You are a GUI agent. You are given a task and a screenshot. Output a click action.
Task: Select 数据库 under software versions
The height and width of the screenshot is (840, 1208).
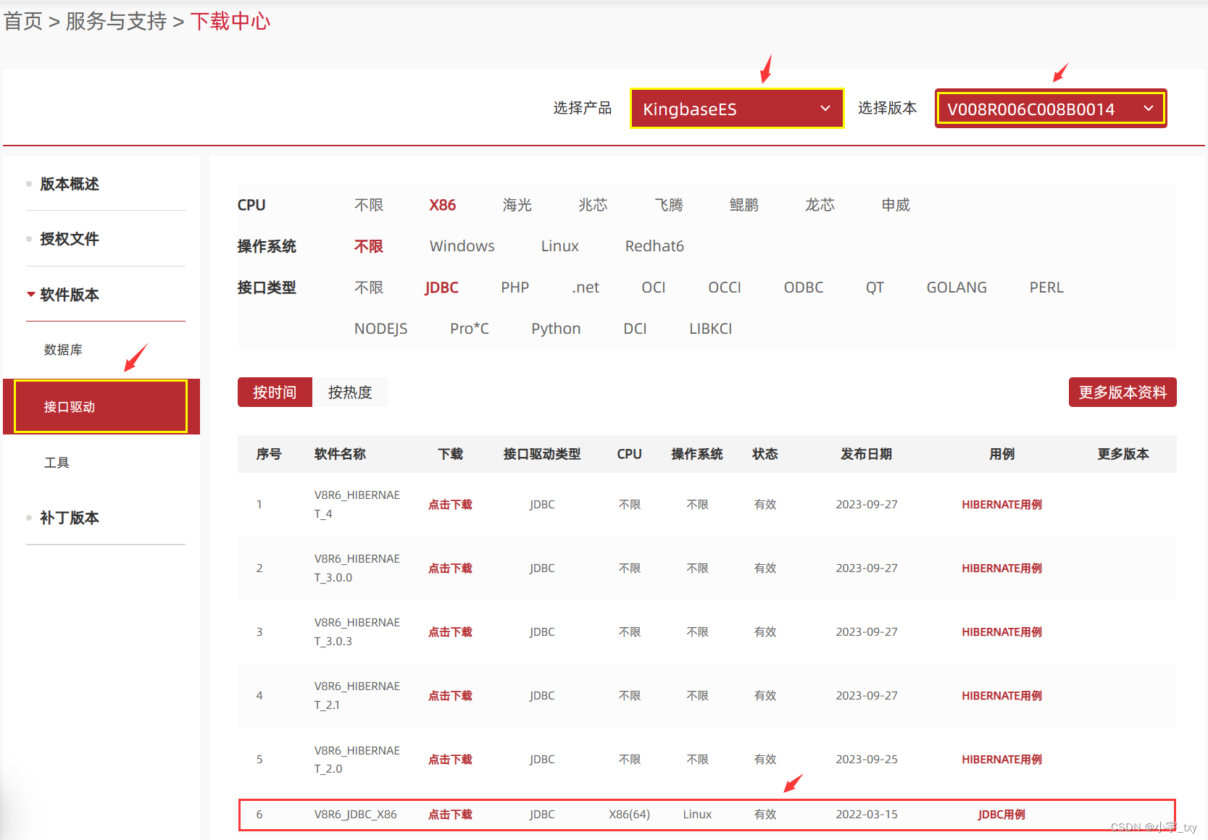pos(63,350)
